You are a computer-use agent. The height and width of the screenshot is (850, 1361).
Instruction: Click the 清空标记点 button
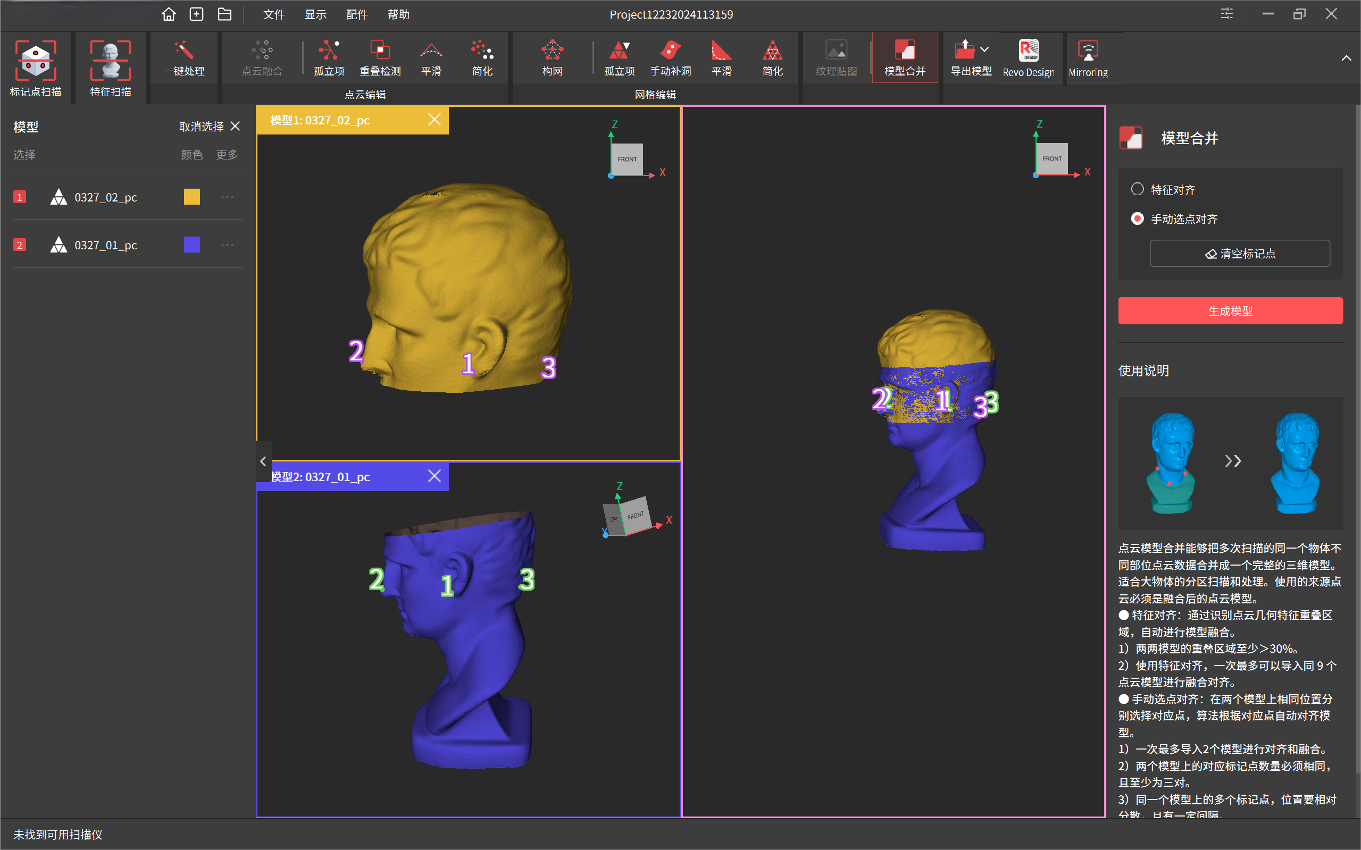[1240, 254]
